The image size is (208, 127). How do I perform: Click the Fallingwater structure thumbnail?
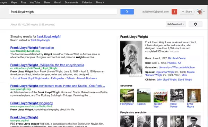[127, 95]
